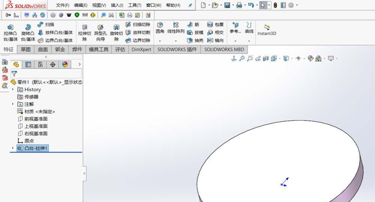Select 前视基准面 (Front Plane) in the tree
375x202 pixels.
[x=33, y=119]
